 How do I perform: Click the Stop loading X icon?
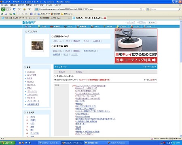(19, 9)
